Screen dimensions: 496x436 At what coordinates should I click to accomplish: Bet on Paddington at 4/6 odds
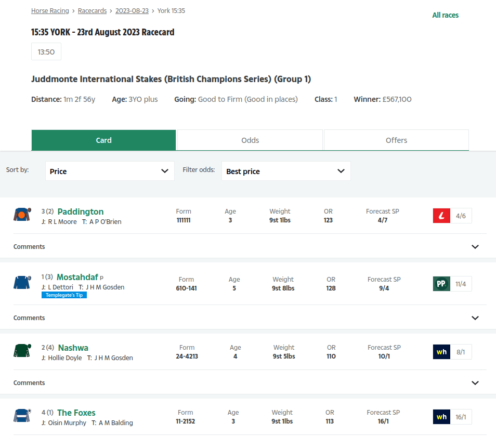[461, 216]
